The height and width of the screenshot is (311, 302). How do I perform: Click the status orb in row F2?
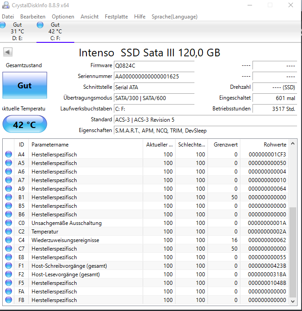pos(9,274)
